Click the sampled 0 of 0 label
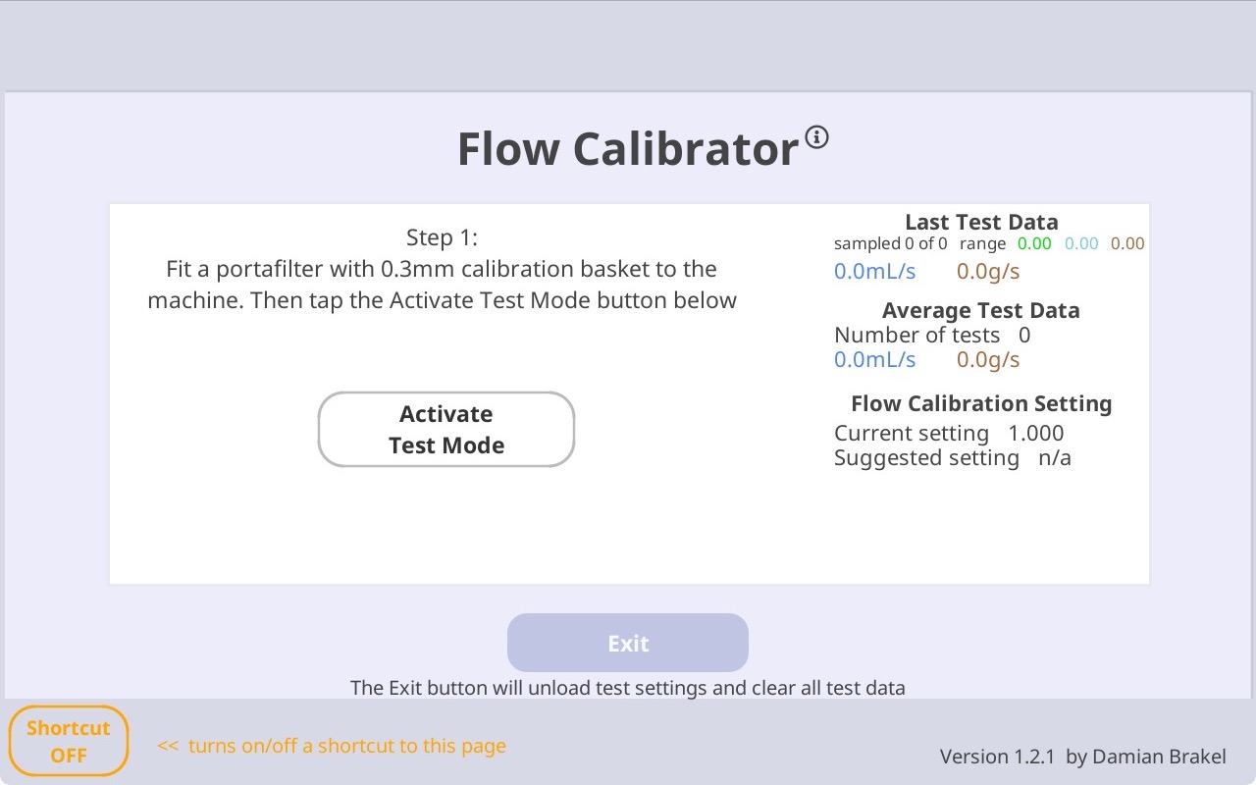Image resolution: width=1256 pixels, height=785 pixels. (x=891, y=243)
